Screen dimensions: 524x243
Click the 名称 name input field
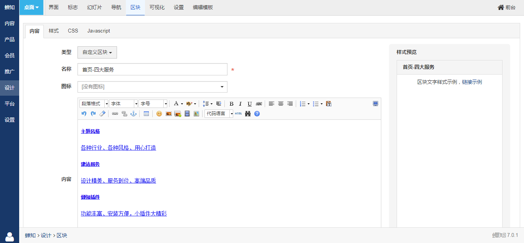click(x=152, y=69)
